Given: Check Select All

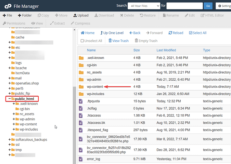Looking at the screenshot, I should pos(198,33).
